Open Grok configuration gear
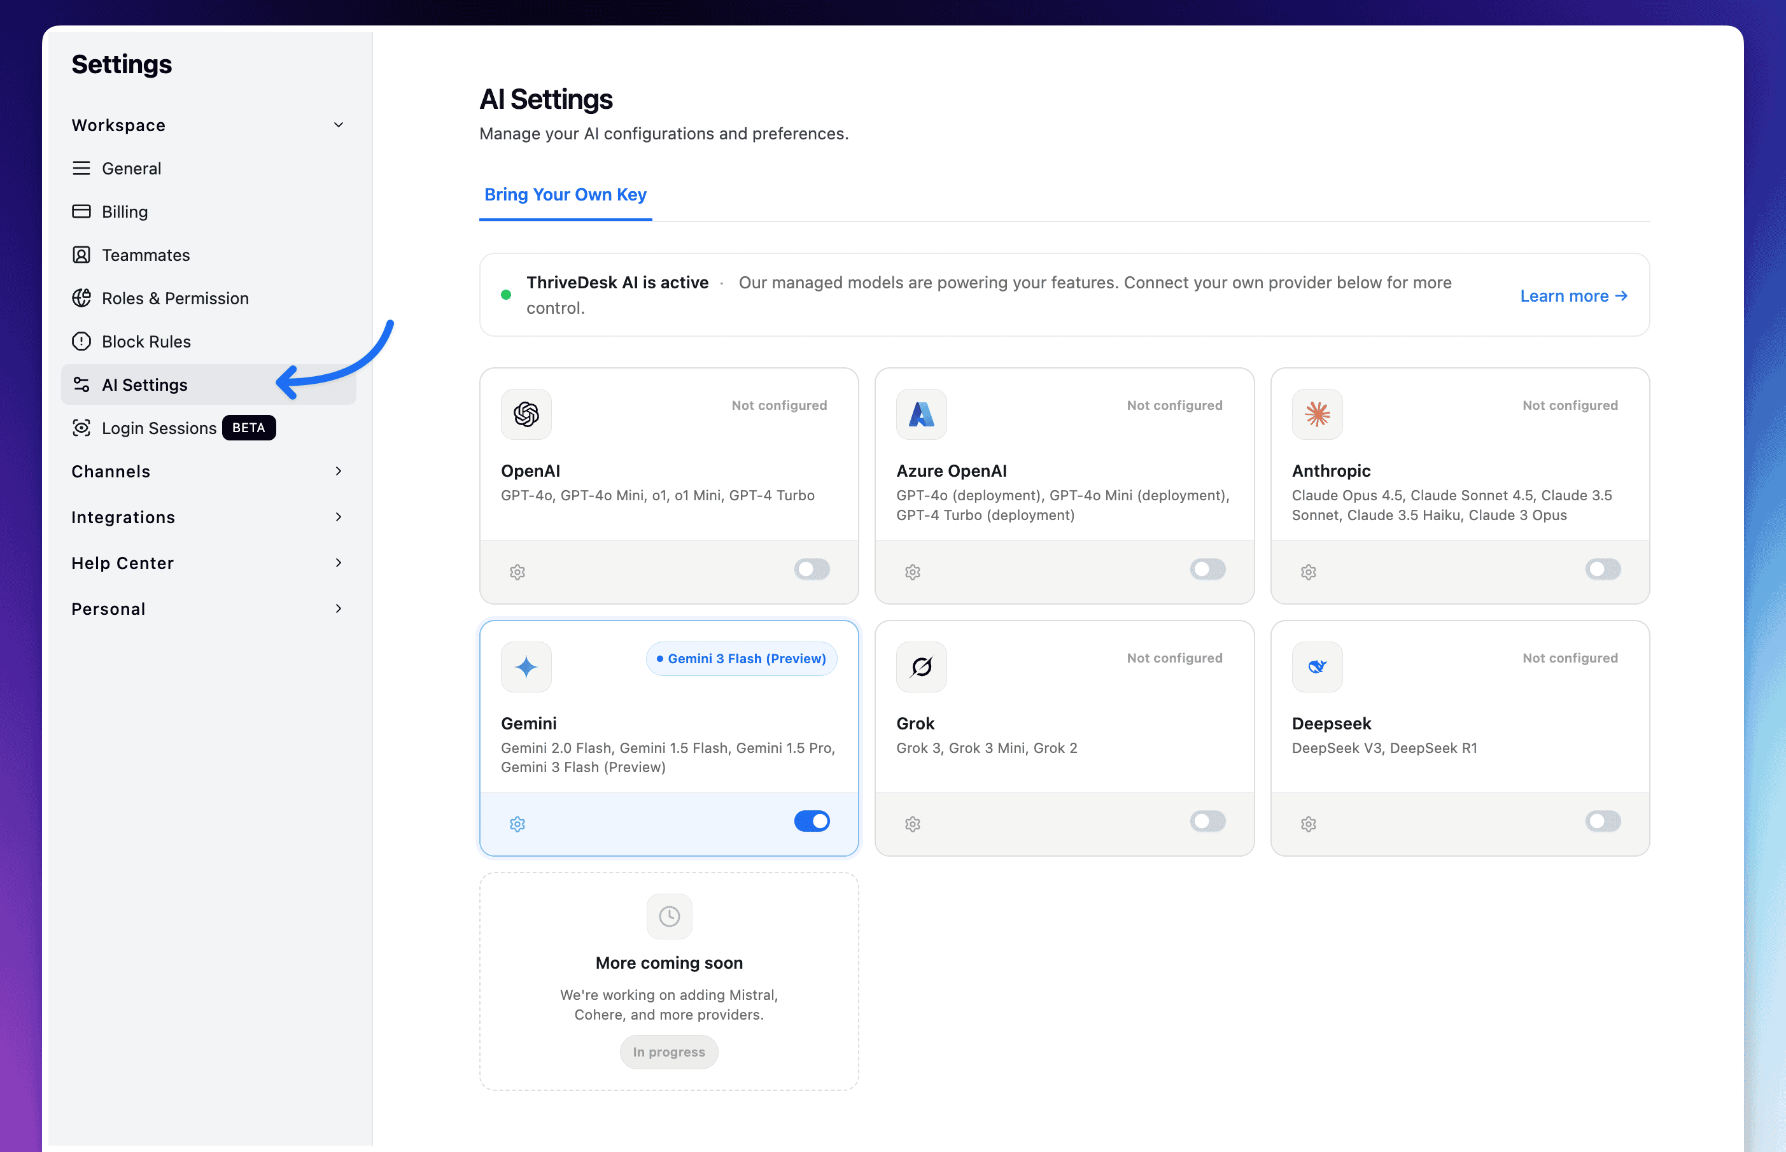The image size is (1786, 1152). coord(913,824)
